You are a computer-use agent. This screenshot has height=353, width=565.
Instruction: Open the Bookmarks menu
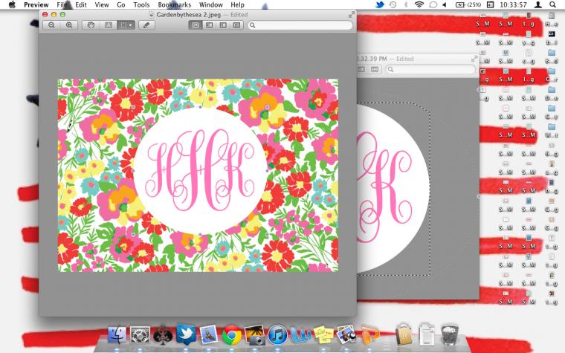click(175, 4)
